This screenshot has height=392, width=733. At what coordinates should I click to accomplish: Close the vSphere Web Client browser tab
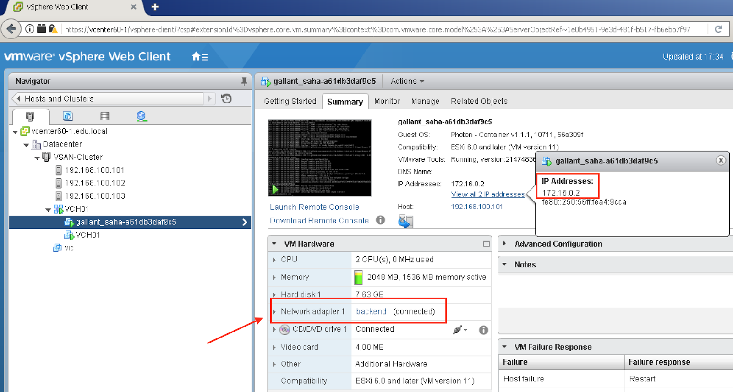[x=133, y=7]
